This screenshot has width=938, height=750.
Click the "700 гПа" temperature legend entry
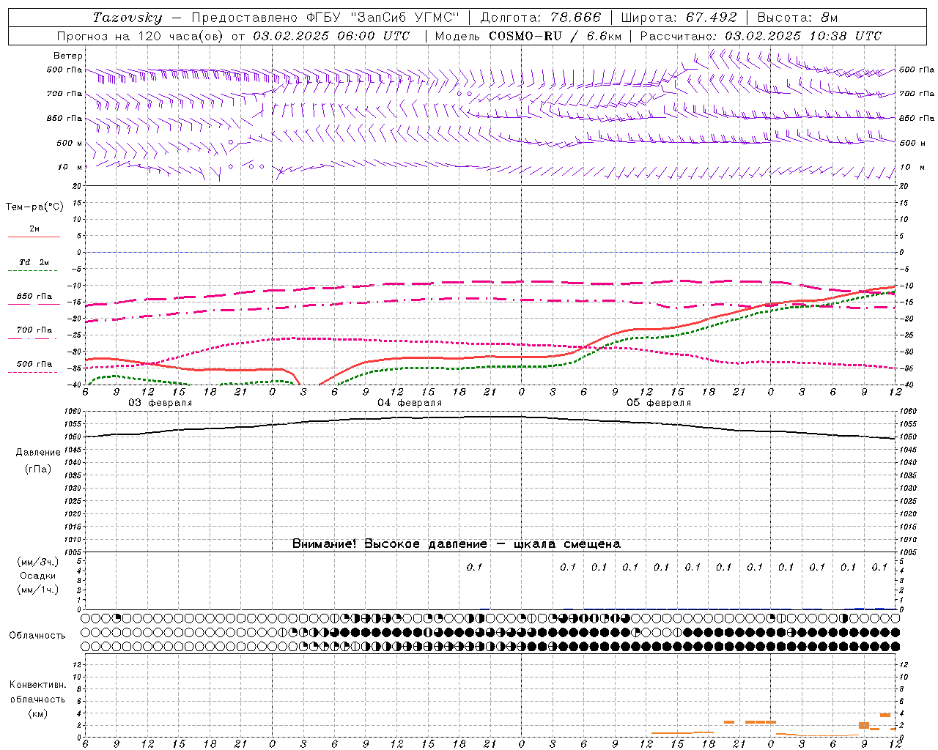point(34,330)
